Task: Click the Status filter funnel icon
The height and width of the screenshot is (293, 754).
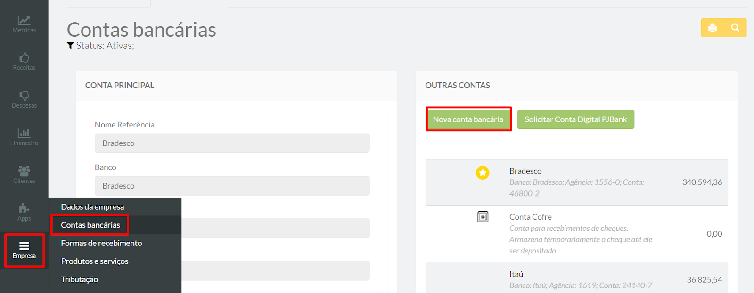Action: click(x=70, y=46)
